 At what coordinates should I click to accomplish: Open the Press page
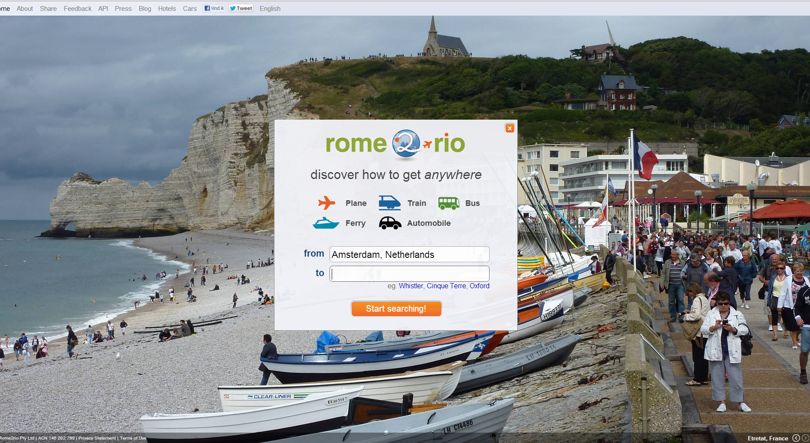(123, 9)
